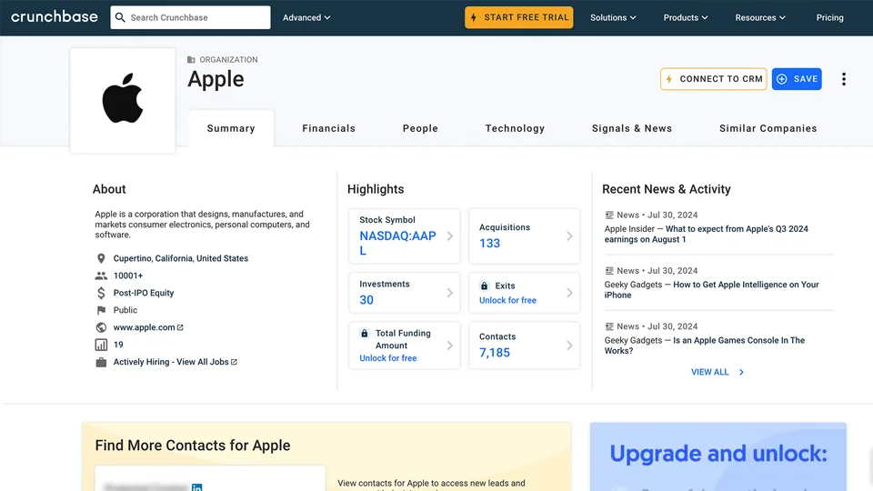The image size is (873, 491).
Task: Click the search magnifier icon
Action: (120, 17)
